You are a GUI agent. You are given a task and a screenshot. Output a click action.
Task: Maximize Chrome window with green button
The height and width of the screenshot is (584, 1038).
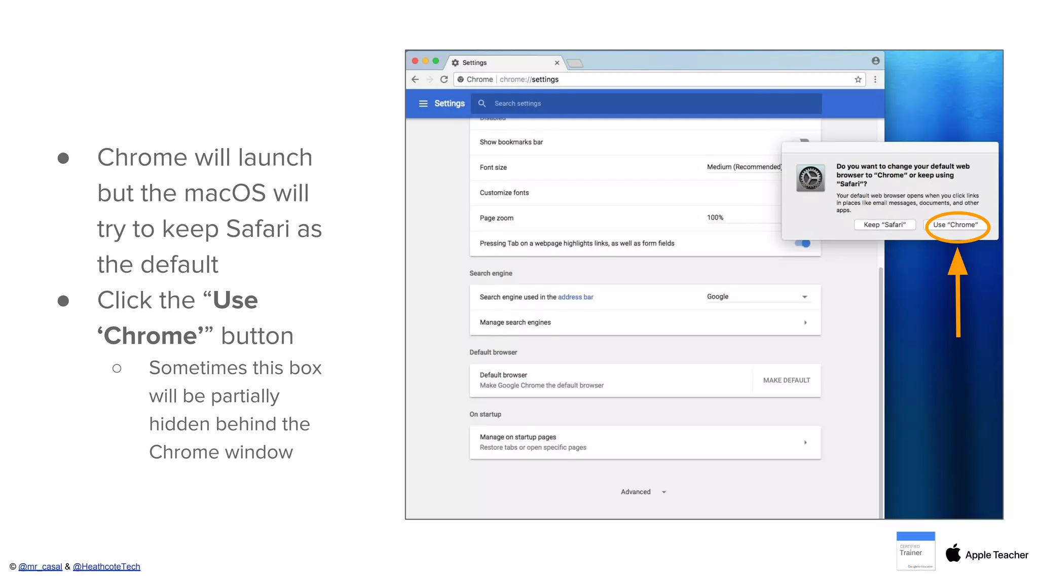[x=435, y=61]
